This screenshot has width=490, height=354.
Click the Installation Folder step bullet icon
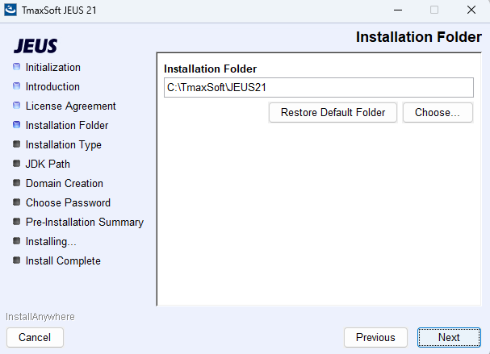(x=17, y=125)
